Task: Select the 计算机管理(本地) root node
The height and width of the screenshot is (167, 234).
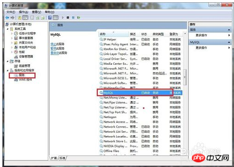Action: 19,24
